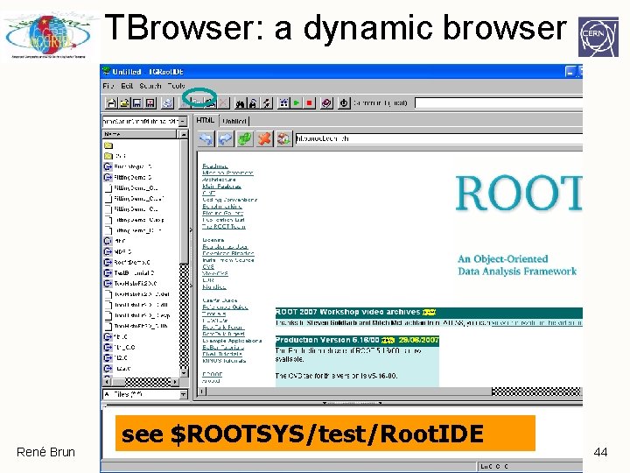630x473 pixels.
Task: Click the browser history/home icon
Action: [283, 138]
